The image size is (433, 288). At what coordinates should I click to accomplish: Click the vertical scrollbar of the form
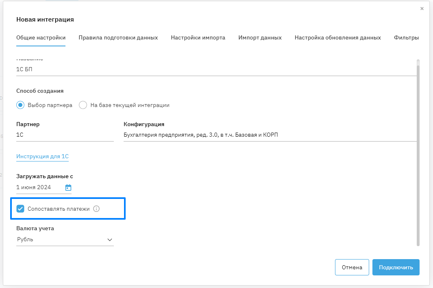pyautogui.click(x=418, y=153)
